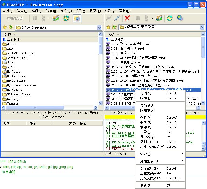
Task: Select the My Music folder
Action: (x=11, y=72)
